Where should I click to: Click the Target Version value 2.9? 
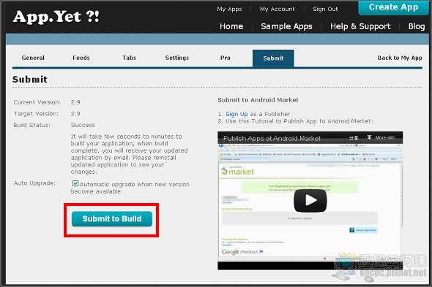(x=75, y=114)
